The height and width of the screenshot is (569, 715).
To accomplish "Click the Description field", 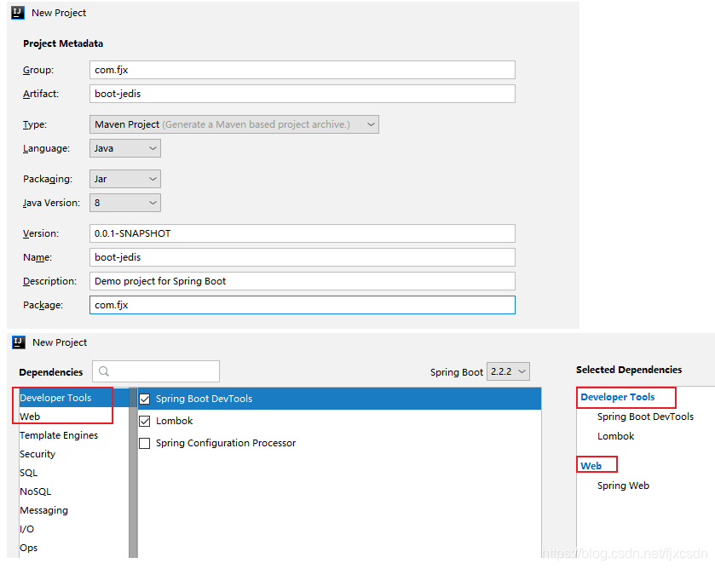I will point(303,281).
